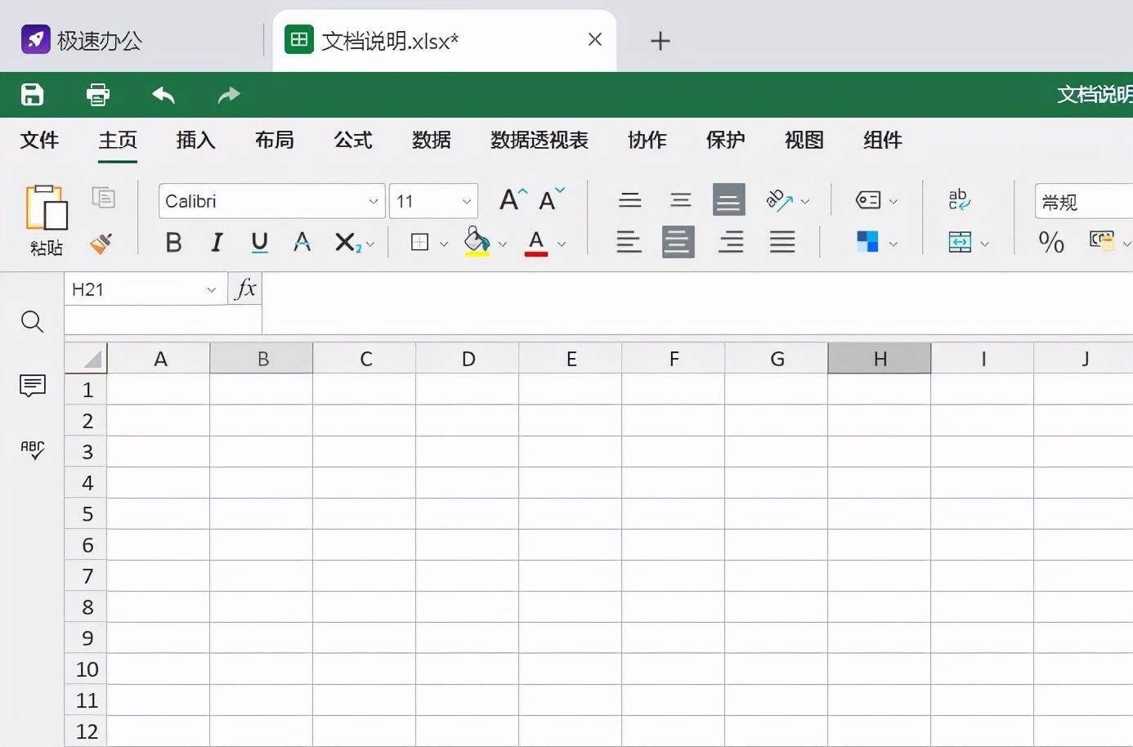Image resolution: width=1133 pixels, height=747 pixels.
Task: Expand text orientation dropdown arrow
Action: [x=805, y=202]
